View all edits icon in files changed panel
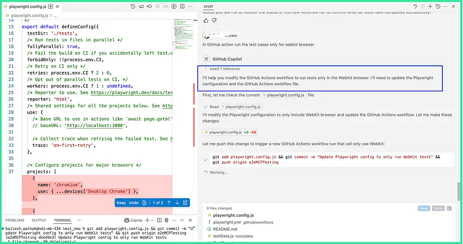Viewport: 463px width, 244px height. [449, 208]
